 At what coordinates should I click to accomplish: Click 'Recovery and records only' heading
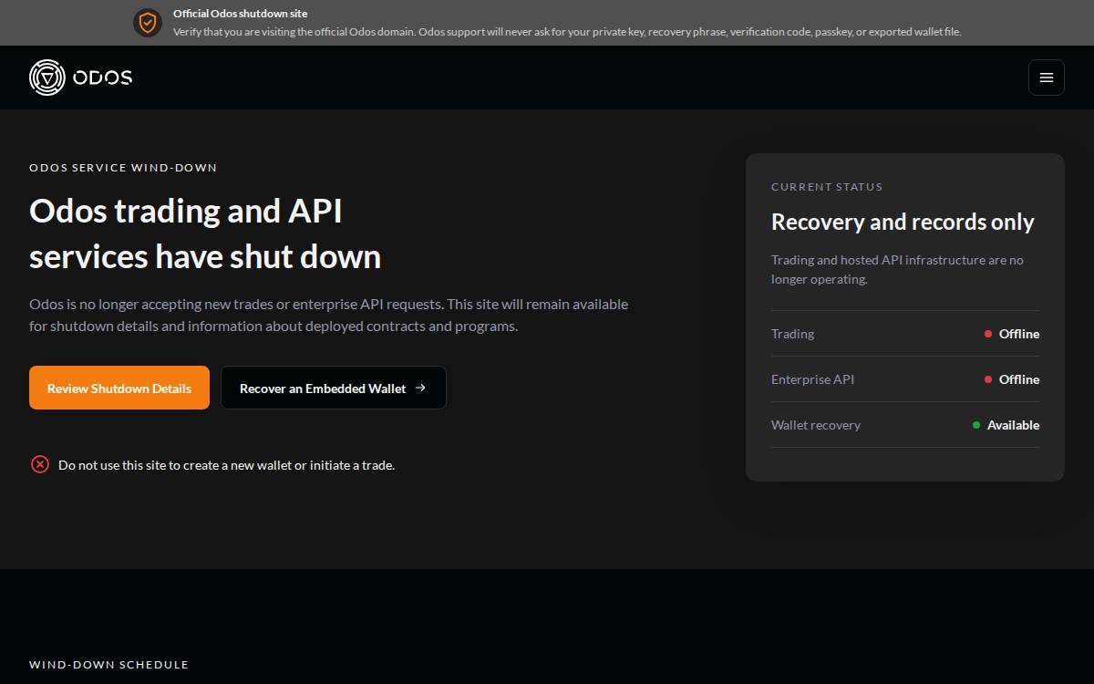pyautogui.click(x=903, y=223)
